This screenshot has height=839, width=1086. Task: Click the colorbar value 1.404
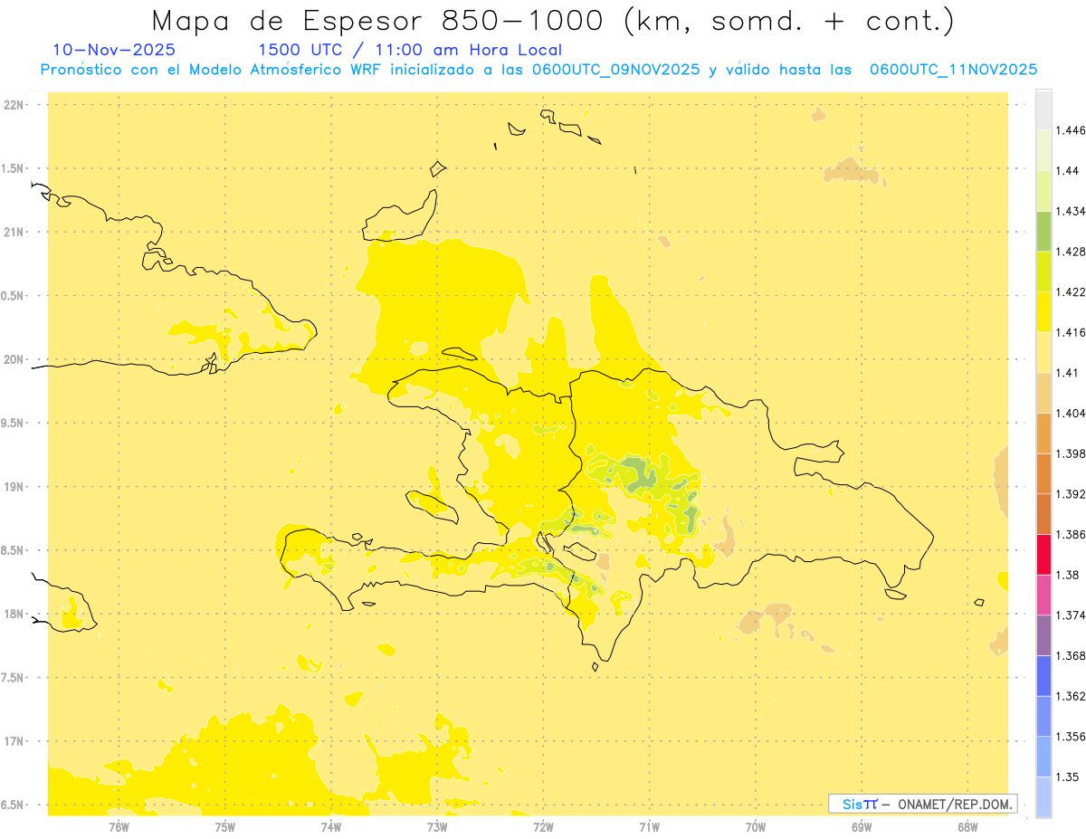1071,413
